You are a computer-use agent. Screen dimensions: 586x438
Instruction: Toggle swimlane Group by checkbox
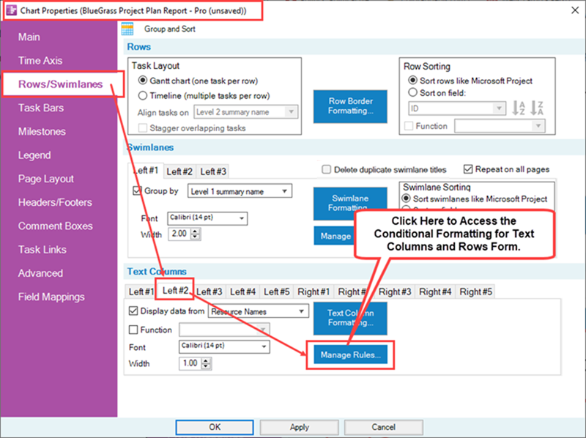point(137,190)
